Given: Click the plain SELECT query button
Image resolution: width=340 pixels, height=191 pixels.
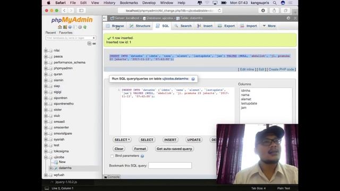Looking at the screenshot, I should (x=147, y=140).
